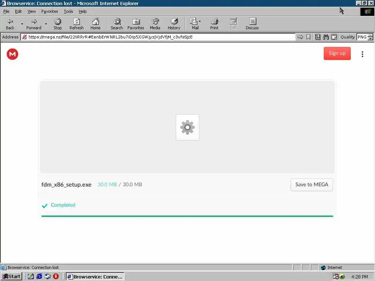Increase Quality with the up stepper arrow
Viewport: 375px width, 281px height.
click(371, 35)
